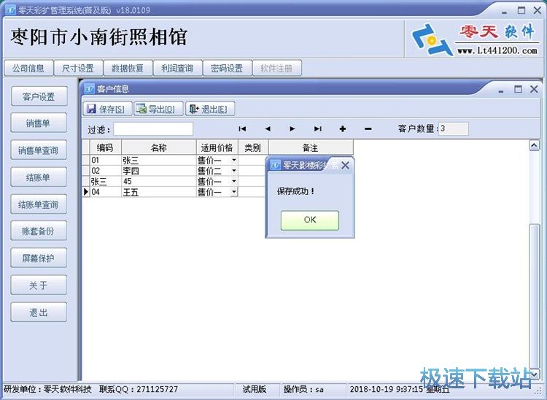Select cell with name 李四
Viewport: 547px width, 400px height.
click(x=159, y=171)
